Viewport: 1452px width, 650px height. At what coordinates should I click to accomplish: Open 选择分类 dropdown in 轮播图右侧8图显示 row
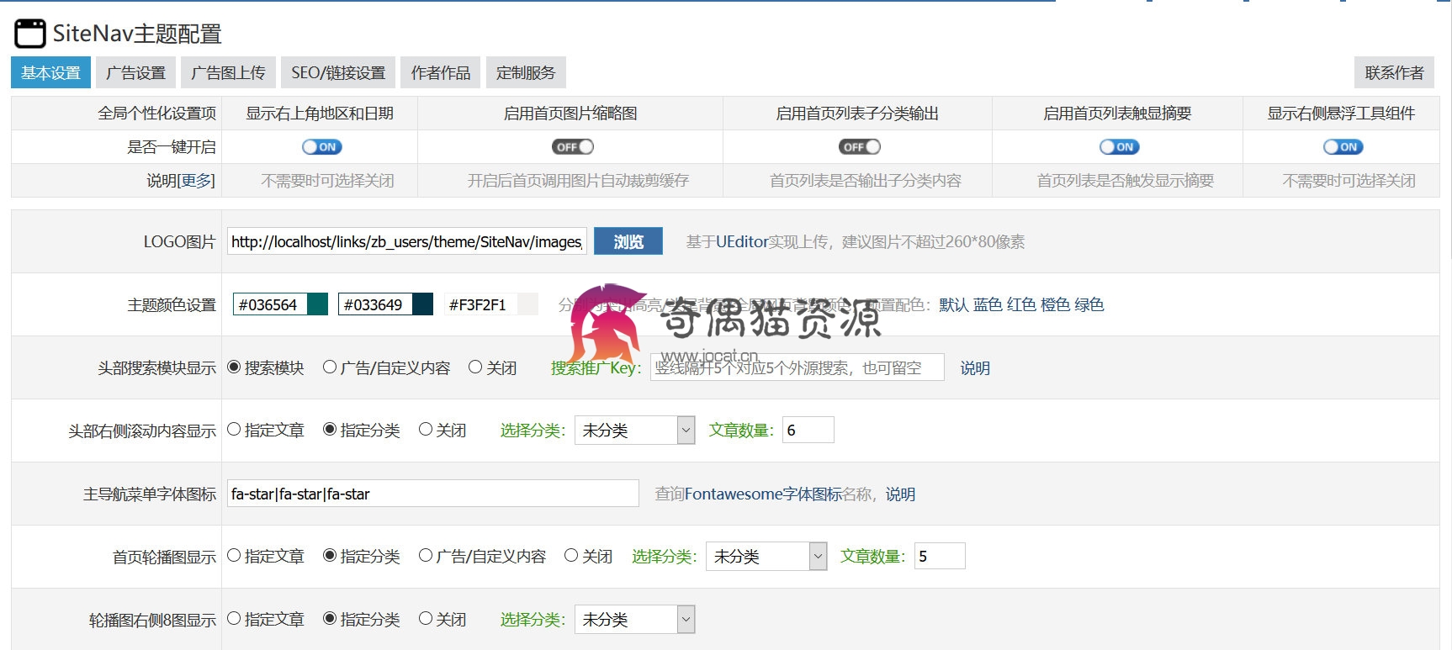635,620
